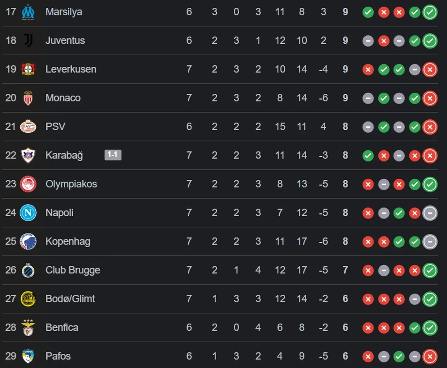
Task: Click Juventus's first form draw icon
Action: pyautogui.click(x=368, y=41)
